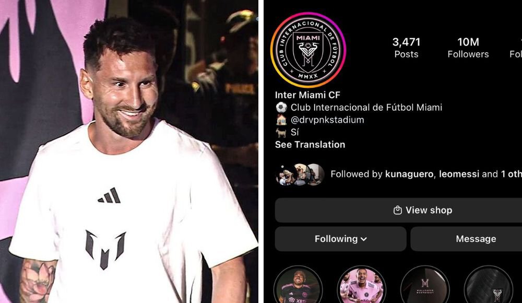
Task: Toggle the Following button
Action: pyautogui.click(x=340, y=239)
